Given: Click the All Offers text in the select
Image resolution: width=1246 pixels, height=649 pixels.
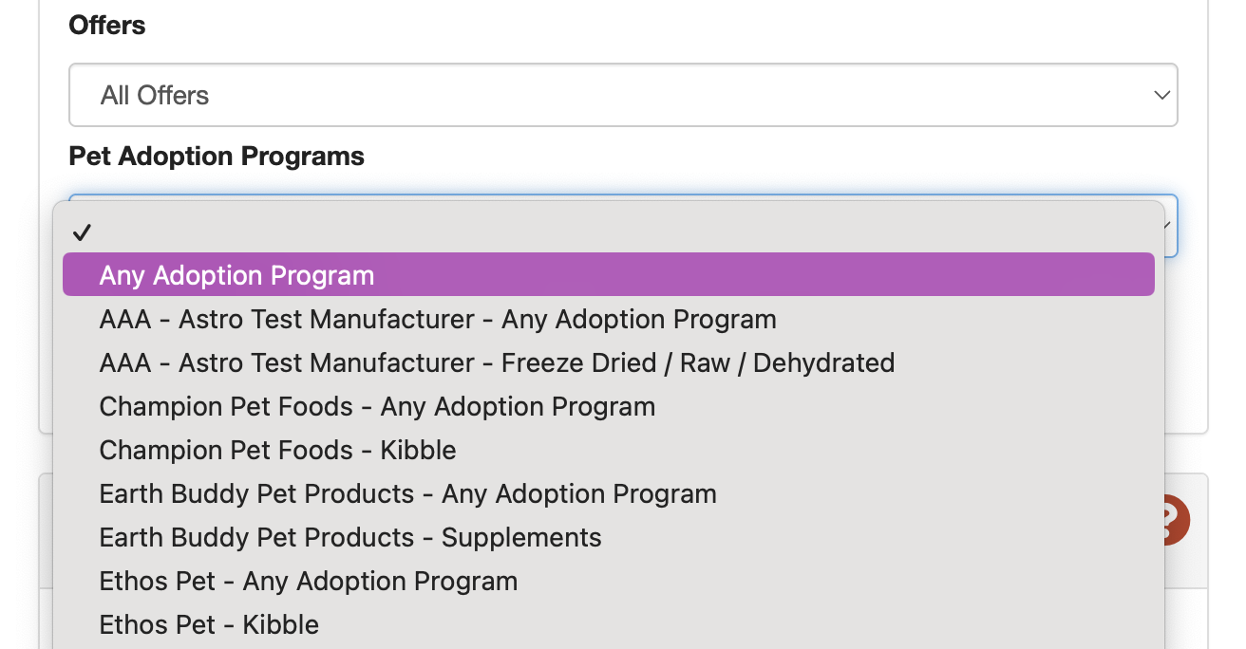Looking at the screenshot, I should coord(155,95).
